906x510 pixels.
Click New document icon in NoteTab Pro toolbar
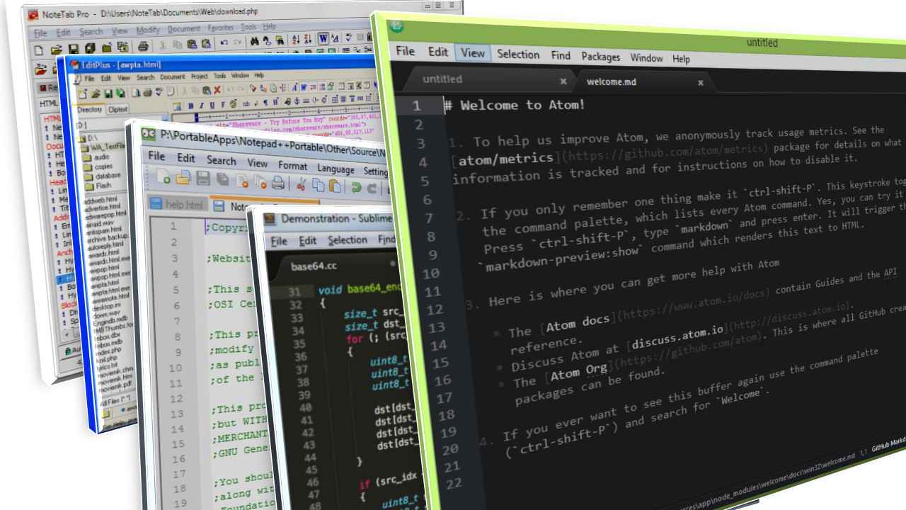click(x=38, y=50)
